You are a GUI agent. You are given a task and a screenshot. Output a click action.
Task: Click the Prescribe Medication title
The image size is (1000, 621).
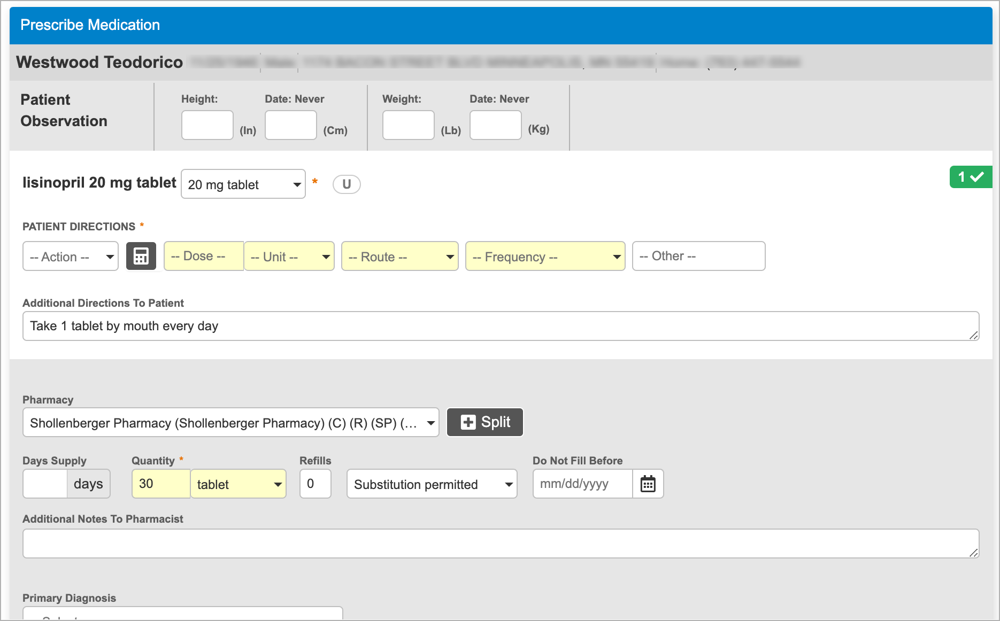click(x=90, y=25)
